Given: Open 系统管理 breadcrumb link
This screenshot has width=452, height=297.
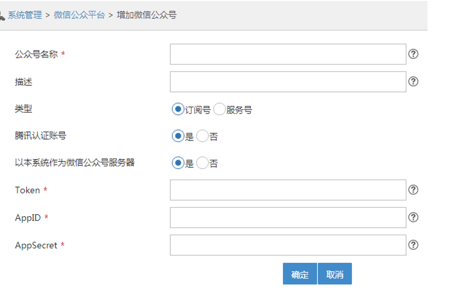Looking at the screenshot, I should (25, 15).
